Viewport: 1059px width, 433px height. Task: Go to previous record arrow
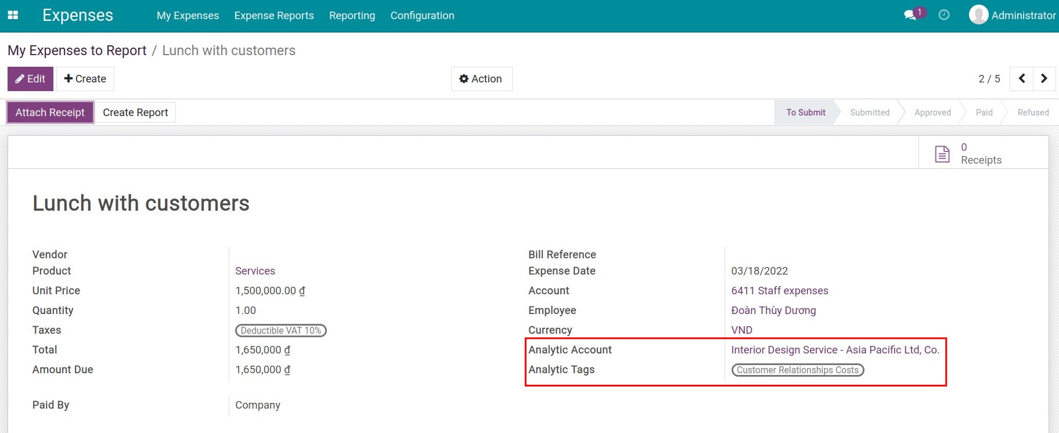[x=1022, y=78]
